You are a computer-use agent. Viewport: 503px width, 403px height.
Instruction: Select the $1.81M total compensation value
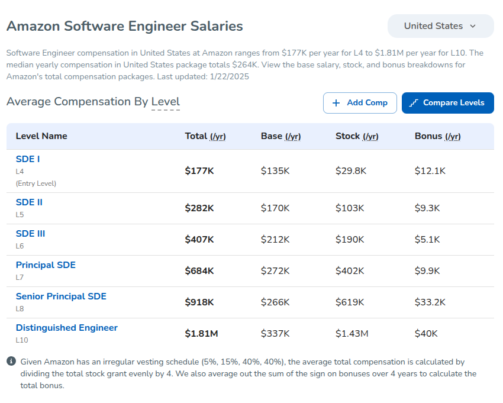click(201, 334)
